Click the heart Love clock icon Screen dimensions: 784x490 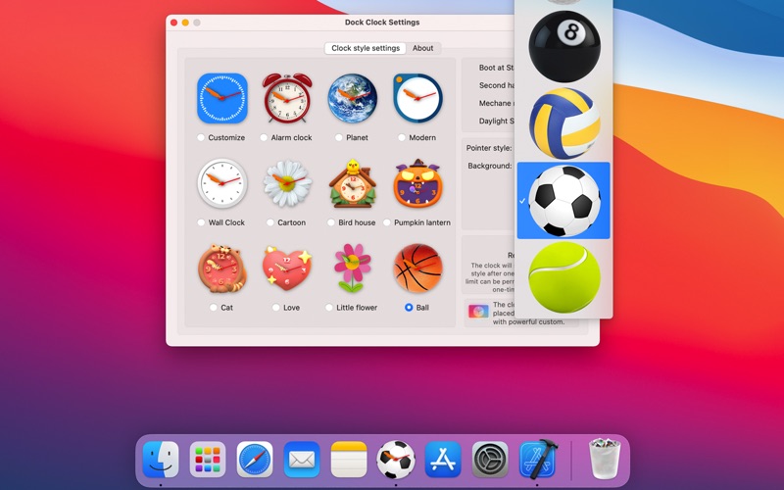(287, 268)
